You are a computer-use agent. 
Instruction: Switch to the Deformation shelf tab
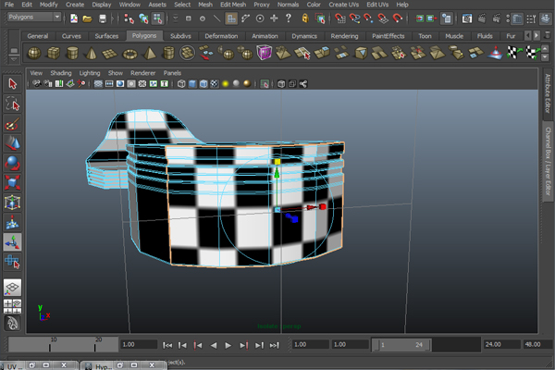[x=221, y=36]
